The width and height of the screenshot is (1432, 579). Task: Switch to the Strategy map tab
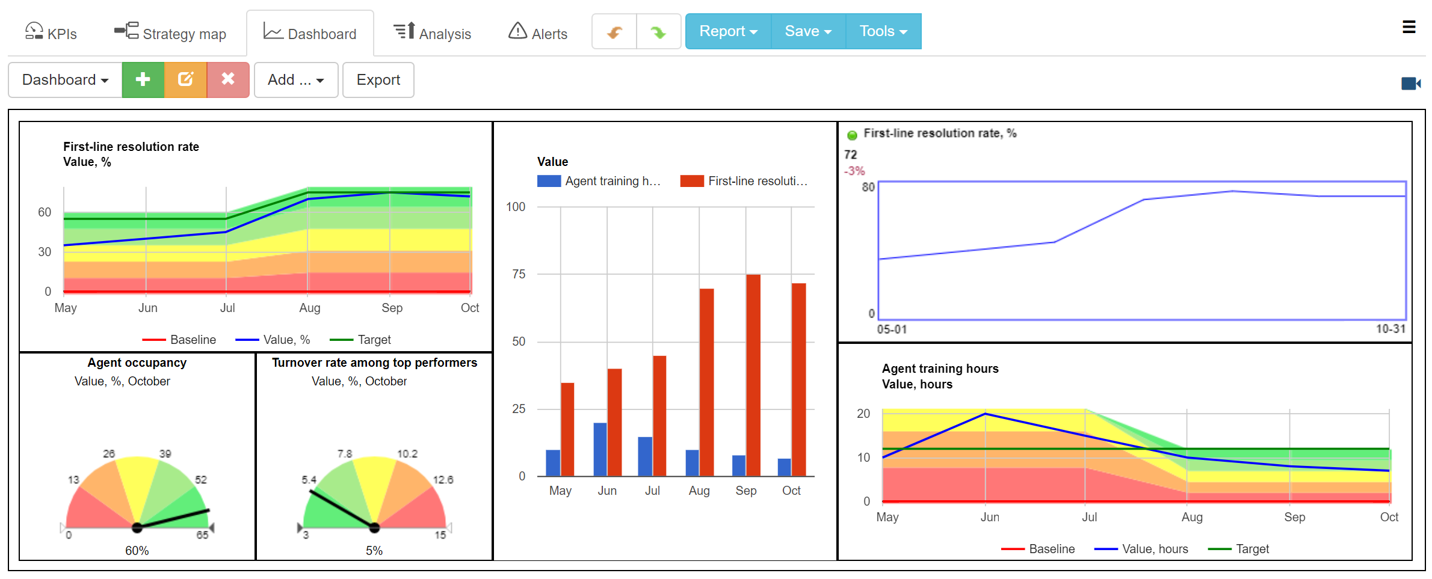click(170, 33)
